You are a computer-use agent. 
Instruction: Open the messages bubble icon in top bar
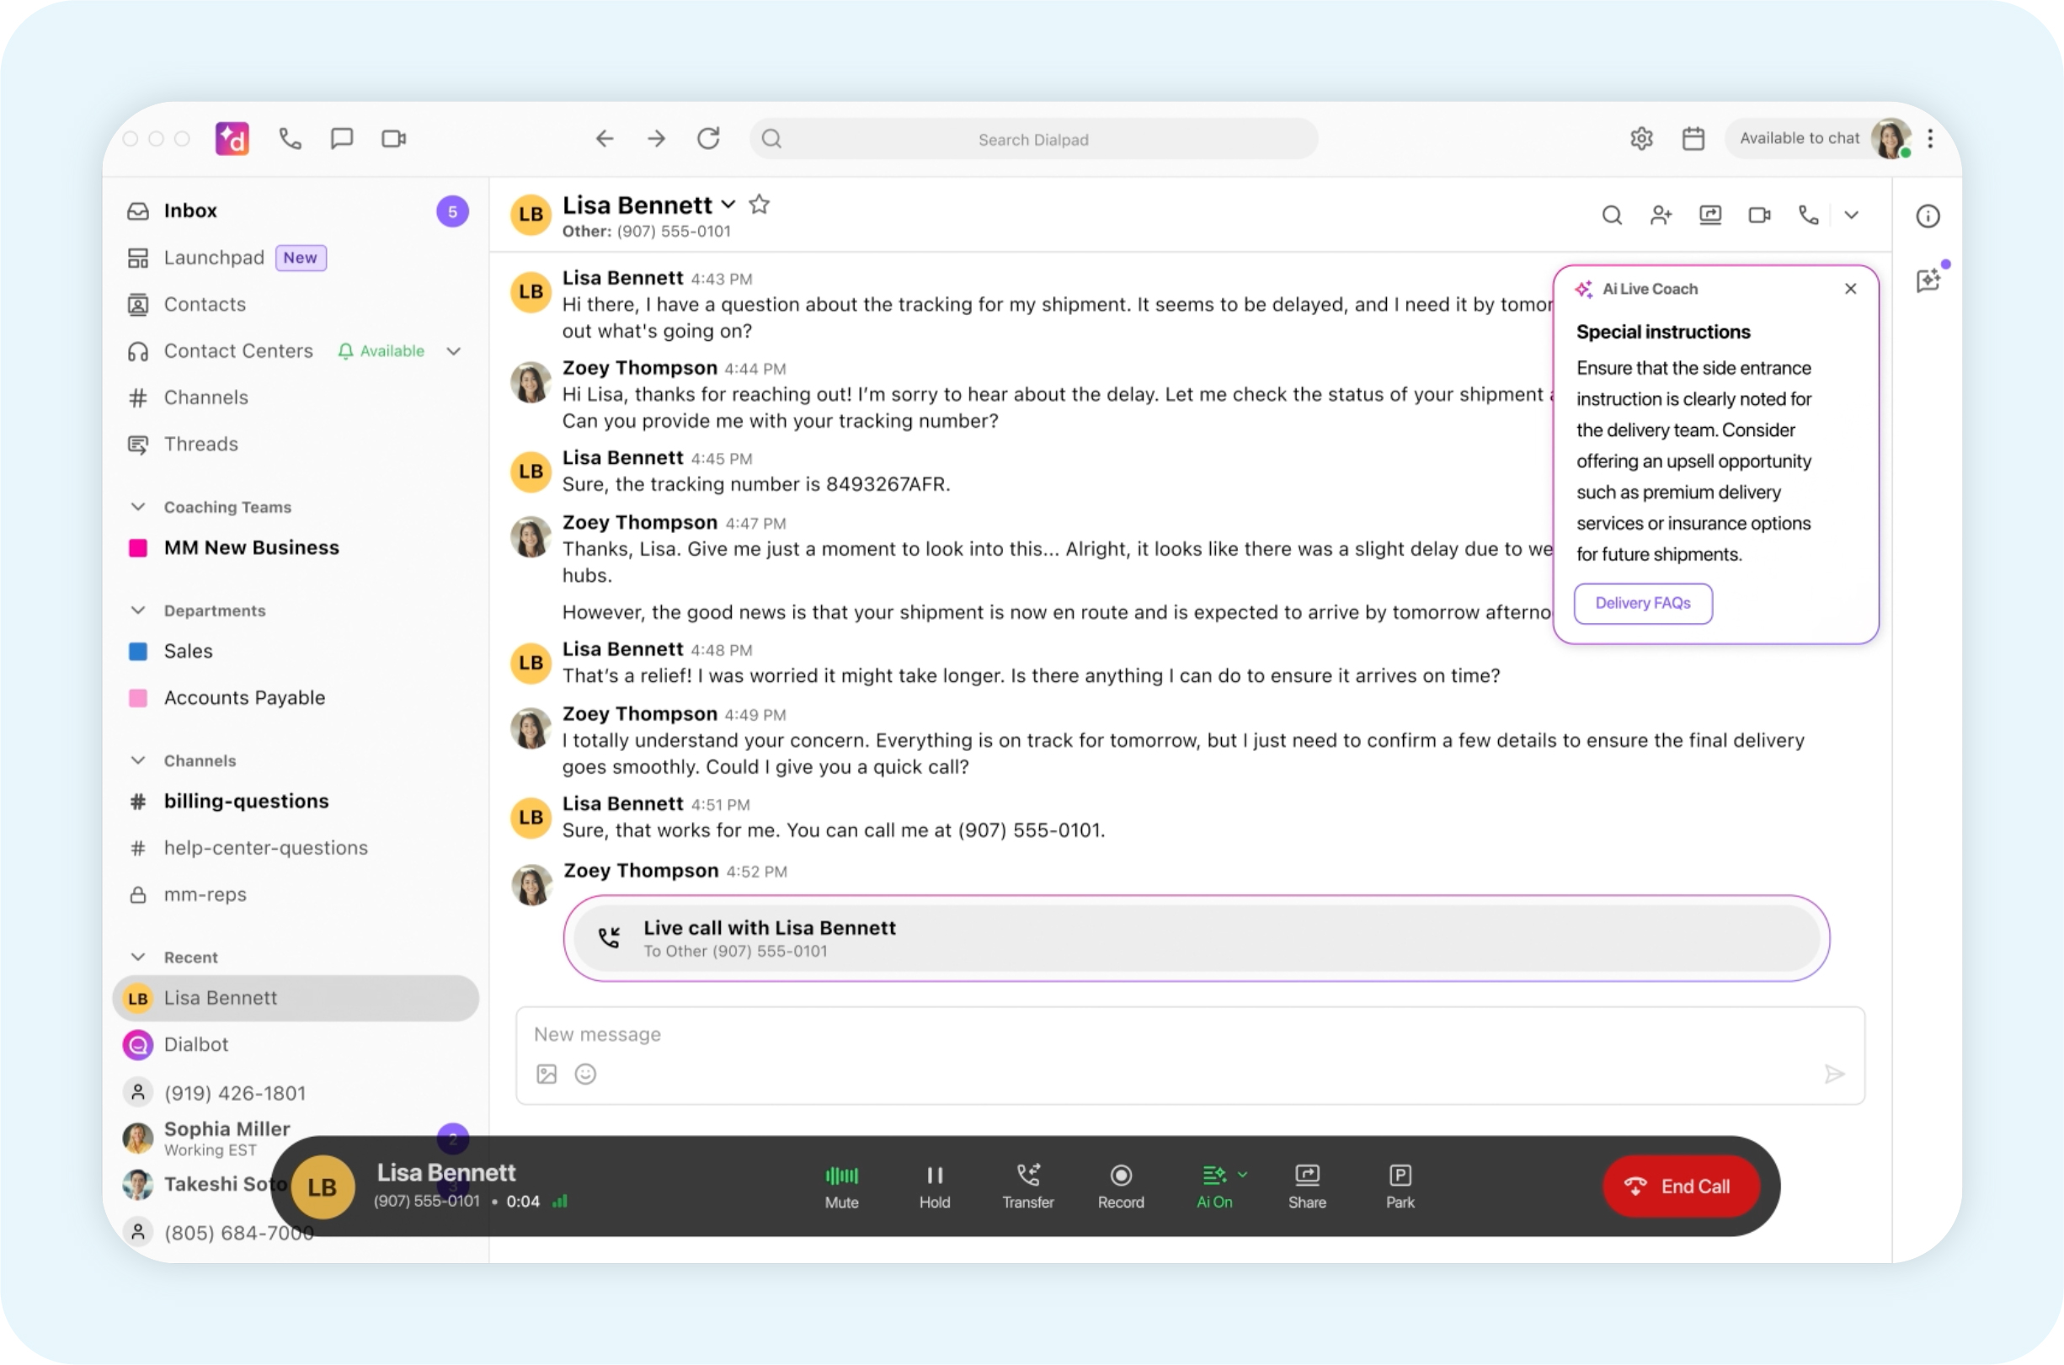[342, 138]
